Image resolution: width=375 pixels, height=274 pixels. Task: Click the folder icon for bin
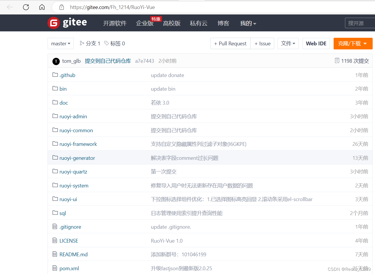(x=55, y=88)
